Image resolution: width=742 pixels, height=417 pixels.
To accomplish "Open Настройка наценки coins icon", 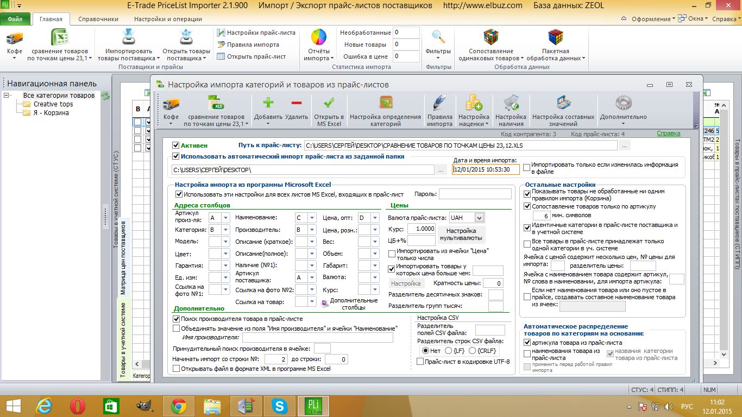I will pyautogui.click(x=474, y=103).
